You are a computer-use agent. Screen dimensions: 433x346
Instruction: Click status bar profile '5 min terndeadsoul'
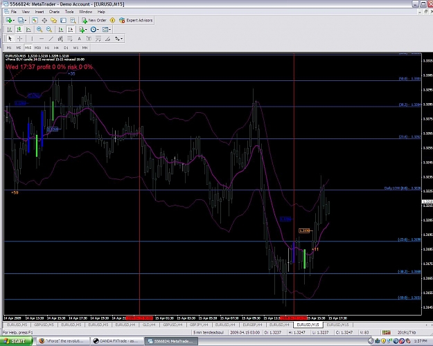209,332
